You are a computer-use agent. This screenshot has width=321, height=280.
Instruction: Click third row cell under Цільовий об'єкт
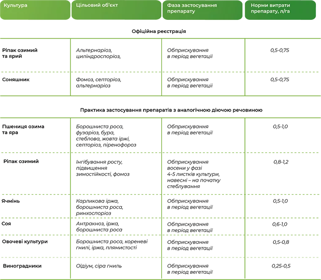click(x=117, y=135)
